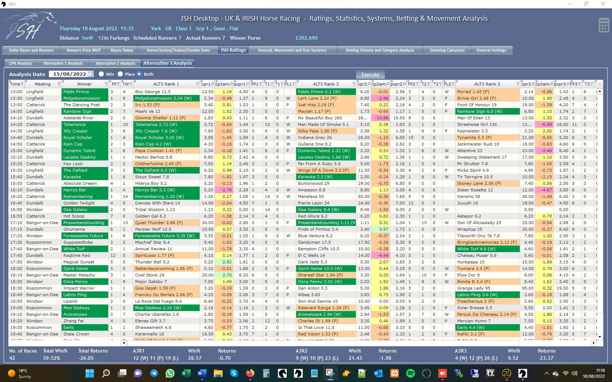This screenshot has width=612, height=382.
Task: Click the filter icon on the Meeting column
Action: tap(59, 84)
